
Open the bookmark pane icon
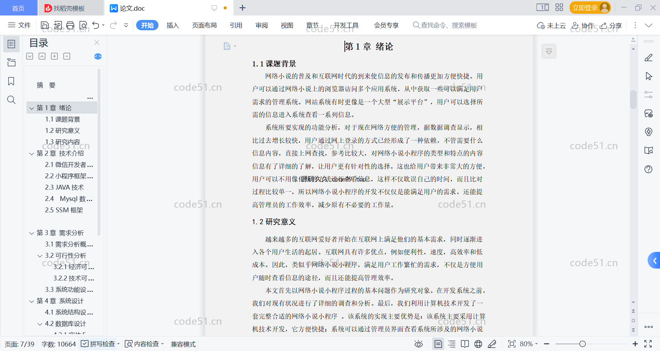click(11, 81)
